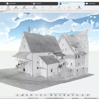Toggle the clipping box icon in bottom toolbar
The image size is (99, 99).
pos(31,95)
